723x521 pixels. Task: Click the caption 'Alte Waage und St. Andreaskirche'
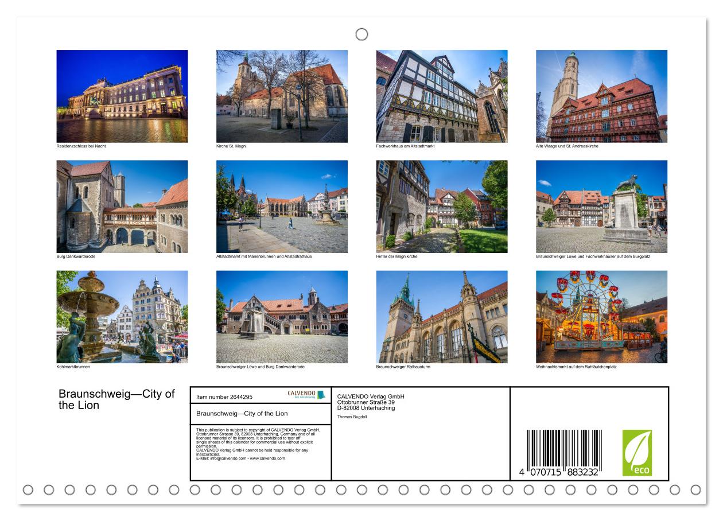pyautogui.click(x=567, y=146)
